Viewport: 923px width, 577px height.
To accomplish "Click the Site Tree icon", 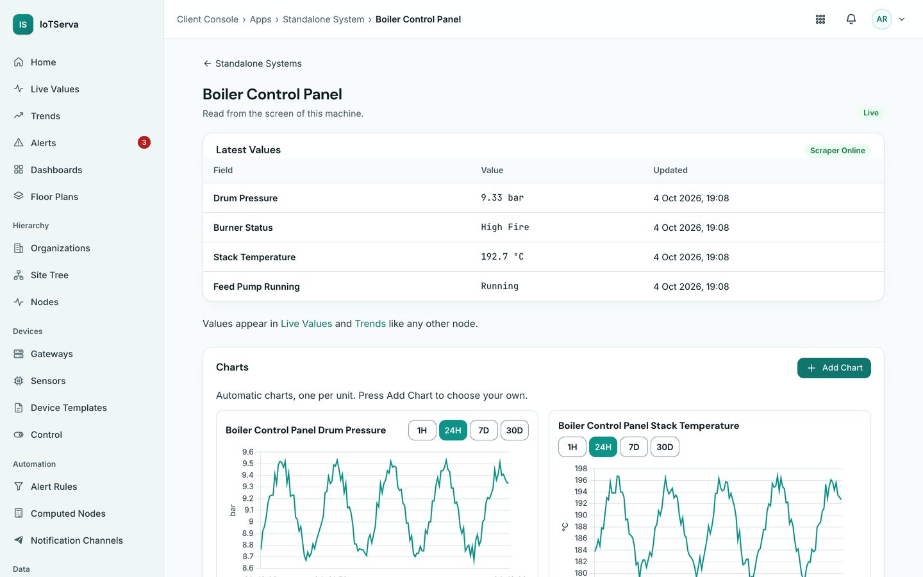I will pos(19,275).
